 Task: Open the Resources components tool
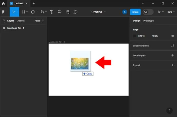(x=60, y=12)
